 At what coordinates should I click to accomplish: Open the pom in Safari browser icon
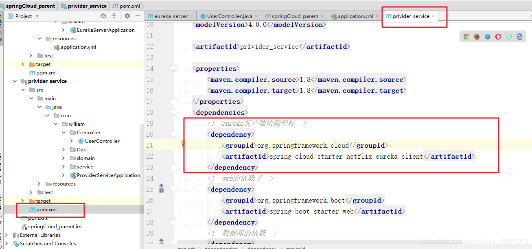488,37
